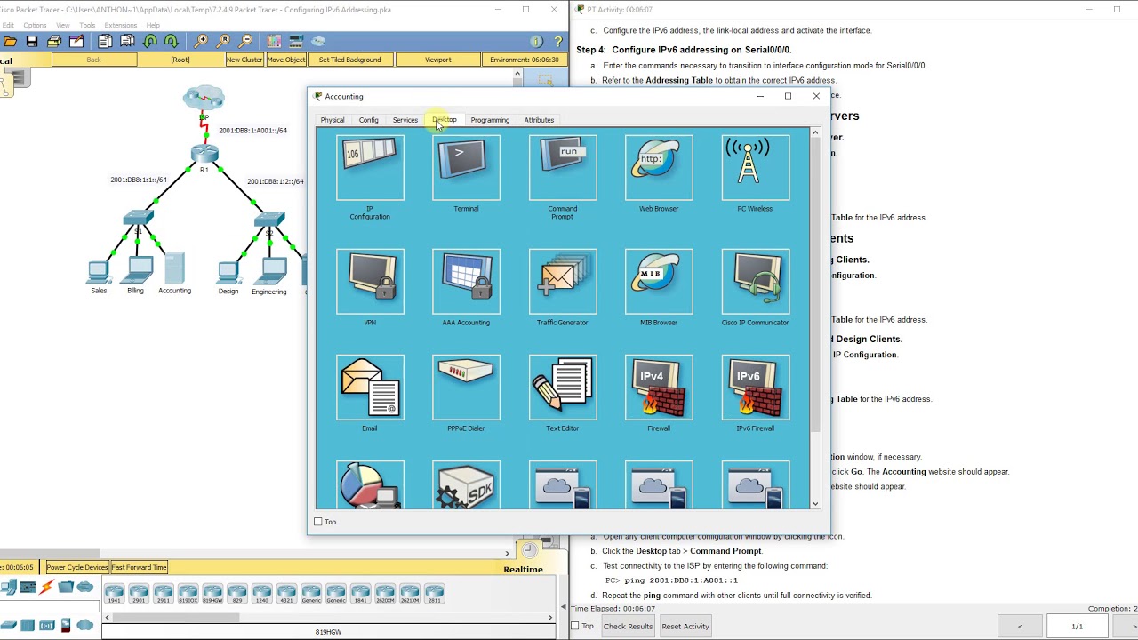Open the Traffic Generator app
1138x640 pixels.
pyautogui.click(x=562, y=282)
